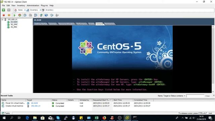Open the snapshot manager toolbar icon
Viewport: 215px width, 121px height.
coord(36,15)
